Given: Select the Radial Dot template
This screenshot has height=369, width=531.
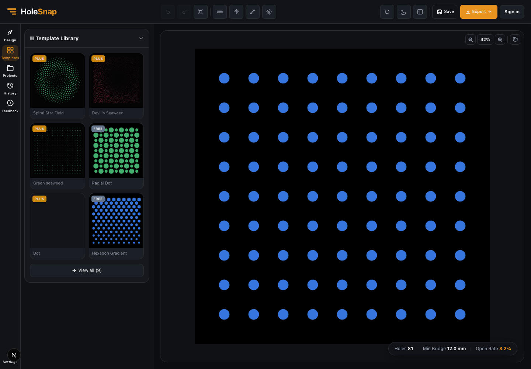Looking at the screenshot, I should pyautogui.click(x=116, y=156).
